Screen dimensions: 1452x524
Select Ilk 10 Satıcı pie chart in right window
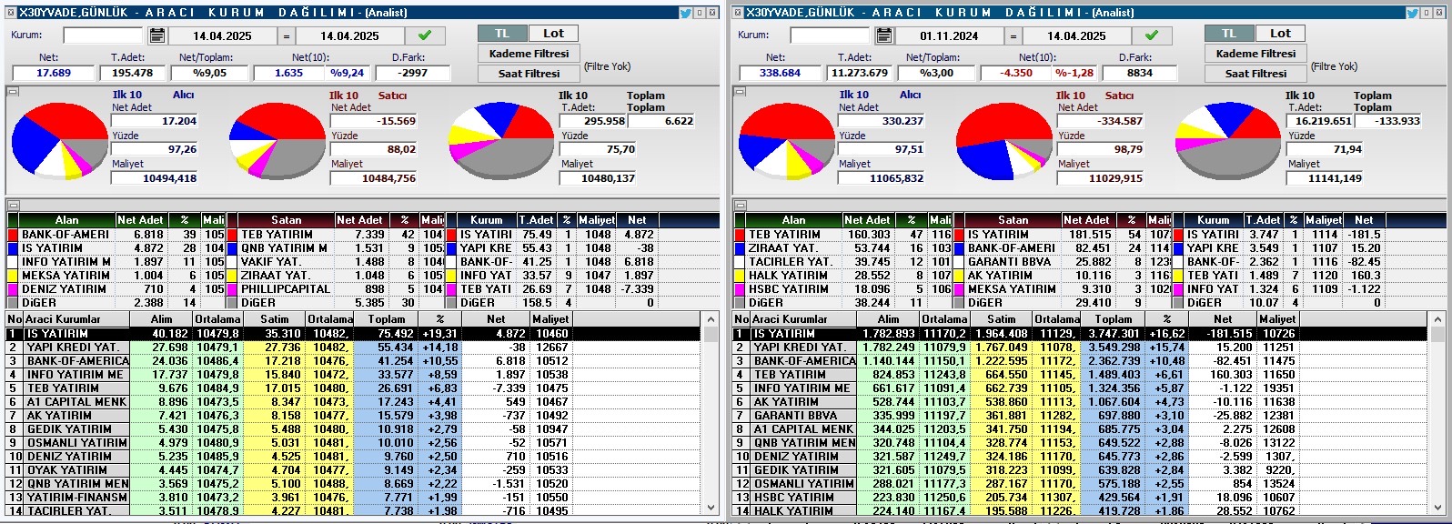1004,141
